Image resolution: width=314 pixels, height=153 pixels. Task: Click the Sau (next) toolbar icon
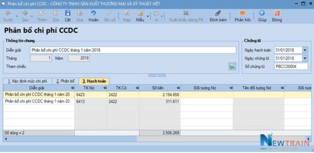point(25,13)
